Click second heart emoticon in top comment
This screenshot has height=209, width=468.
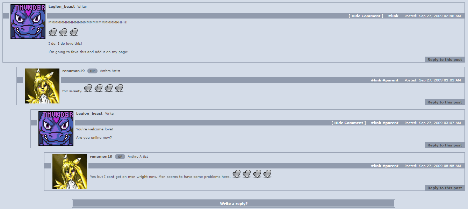[x=63, y=33]
